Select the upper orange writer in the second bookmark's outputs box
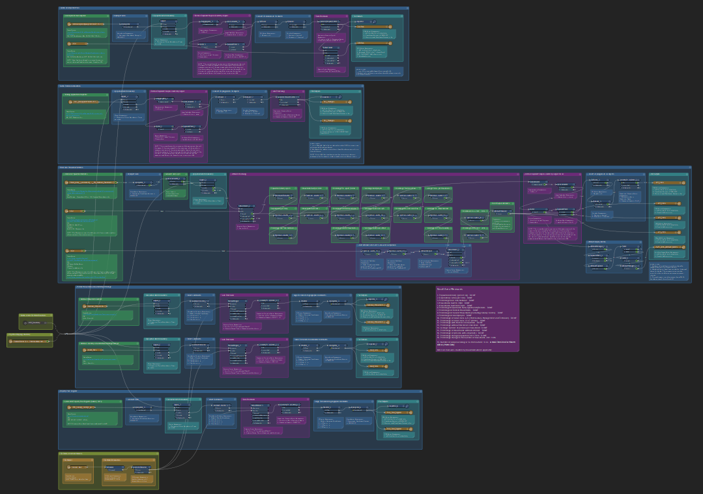 click(336, 102)
